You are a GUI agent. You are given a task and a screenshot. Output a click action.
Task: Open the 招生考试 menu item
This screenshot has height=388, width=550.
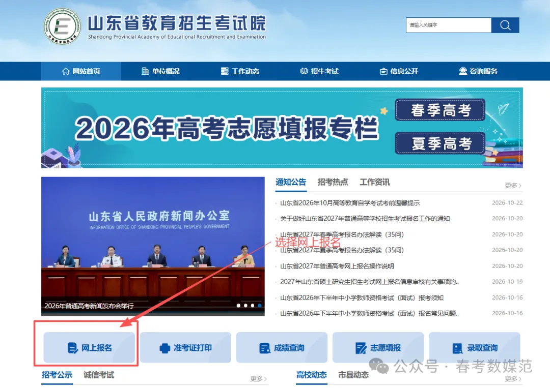pyautogui.click(x=319, y=71)
